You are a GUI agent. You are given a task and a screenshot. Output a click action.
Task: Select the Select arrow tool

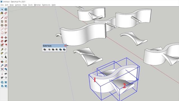tap(2, 9)
